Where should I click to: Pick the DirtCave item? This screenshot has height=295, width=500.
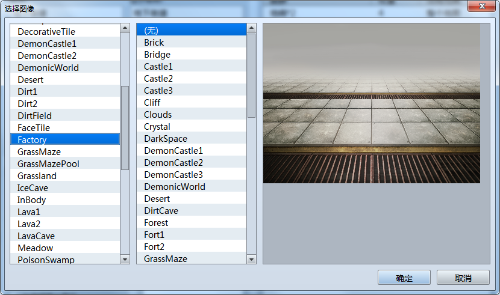pos(192,211)
